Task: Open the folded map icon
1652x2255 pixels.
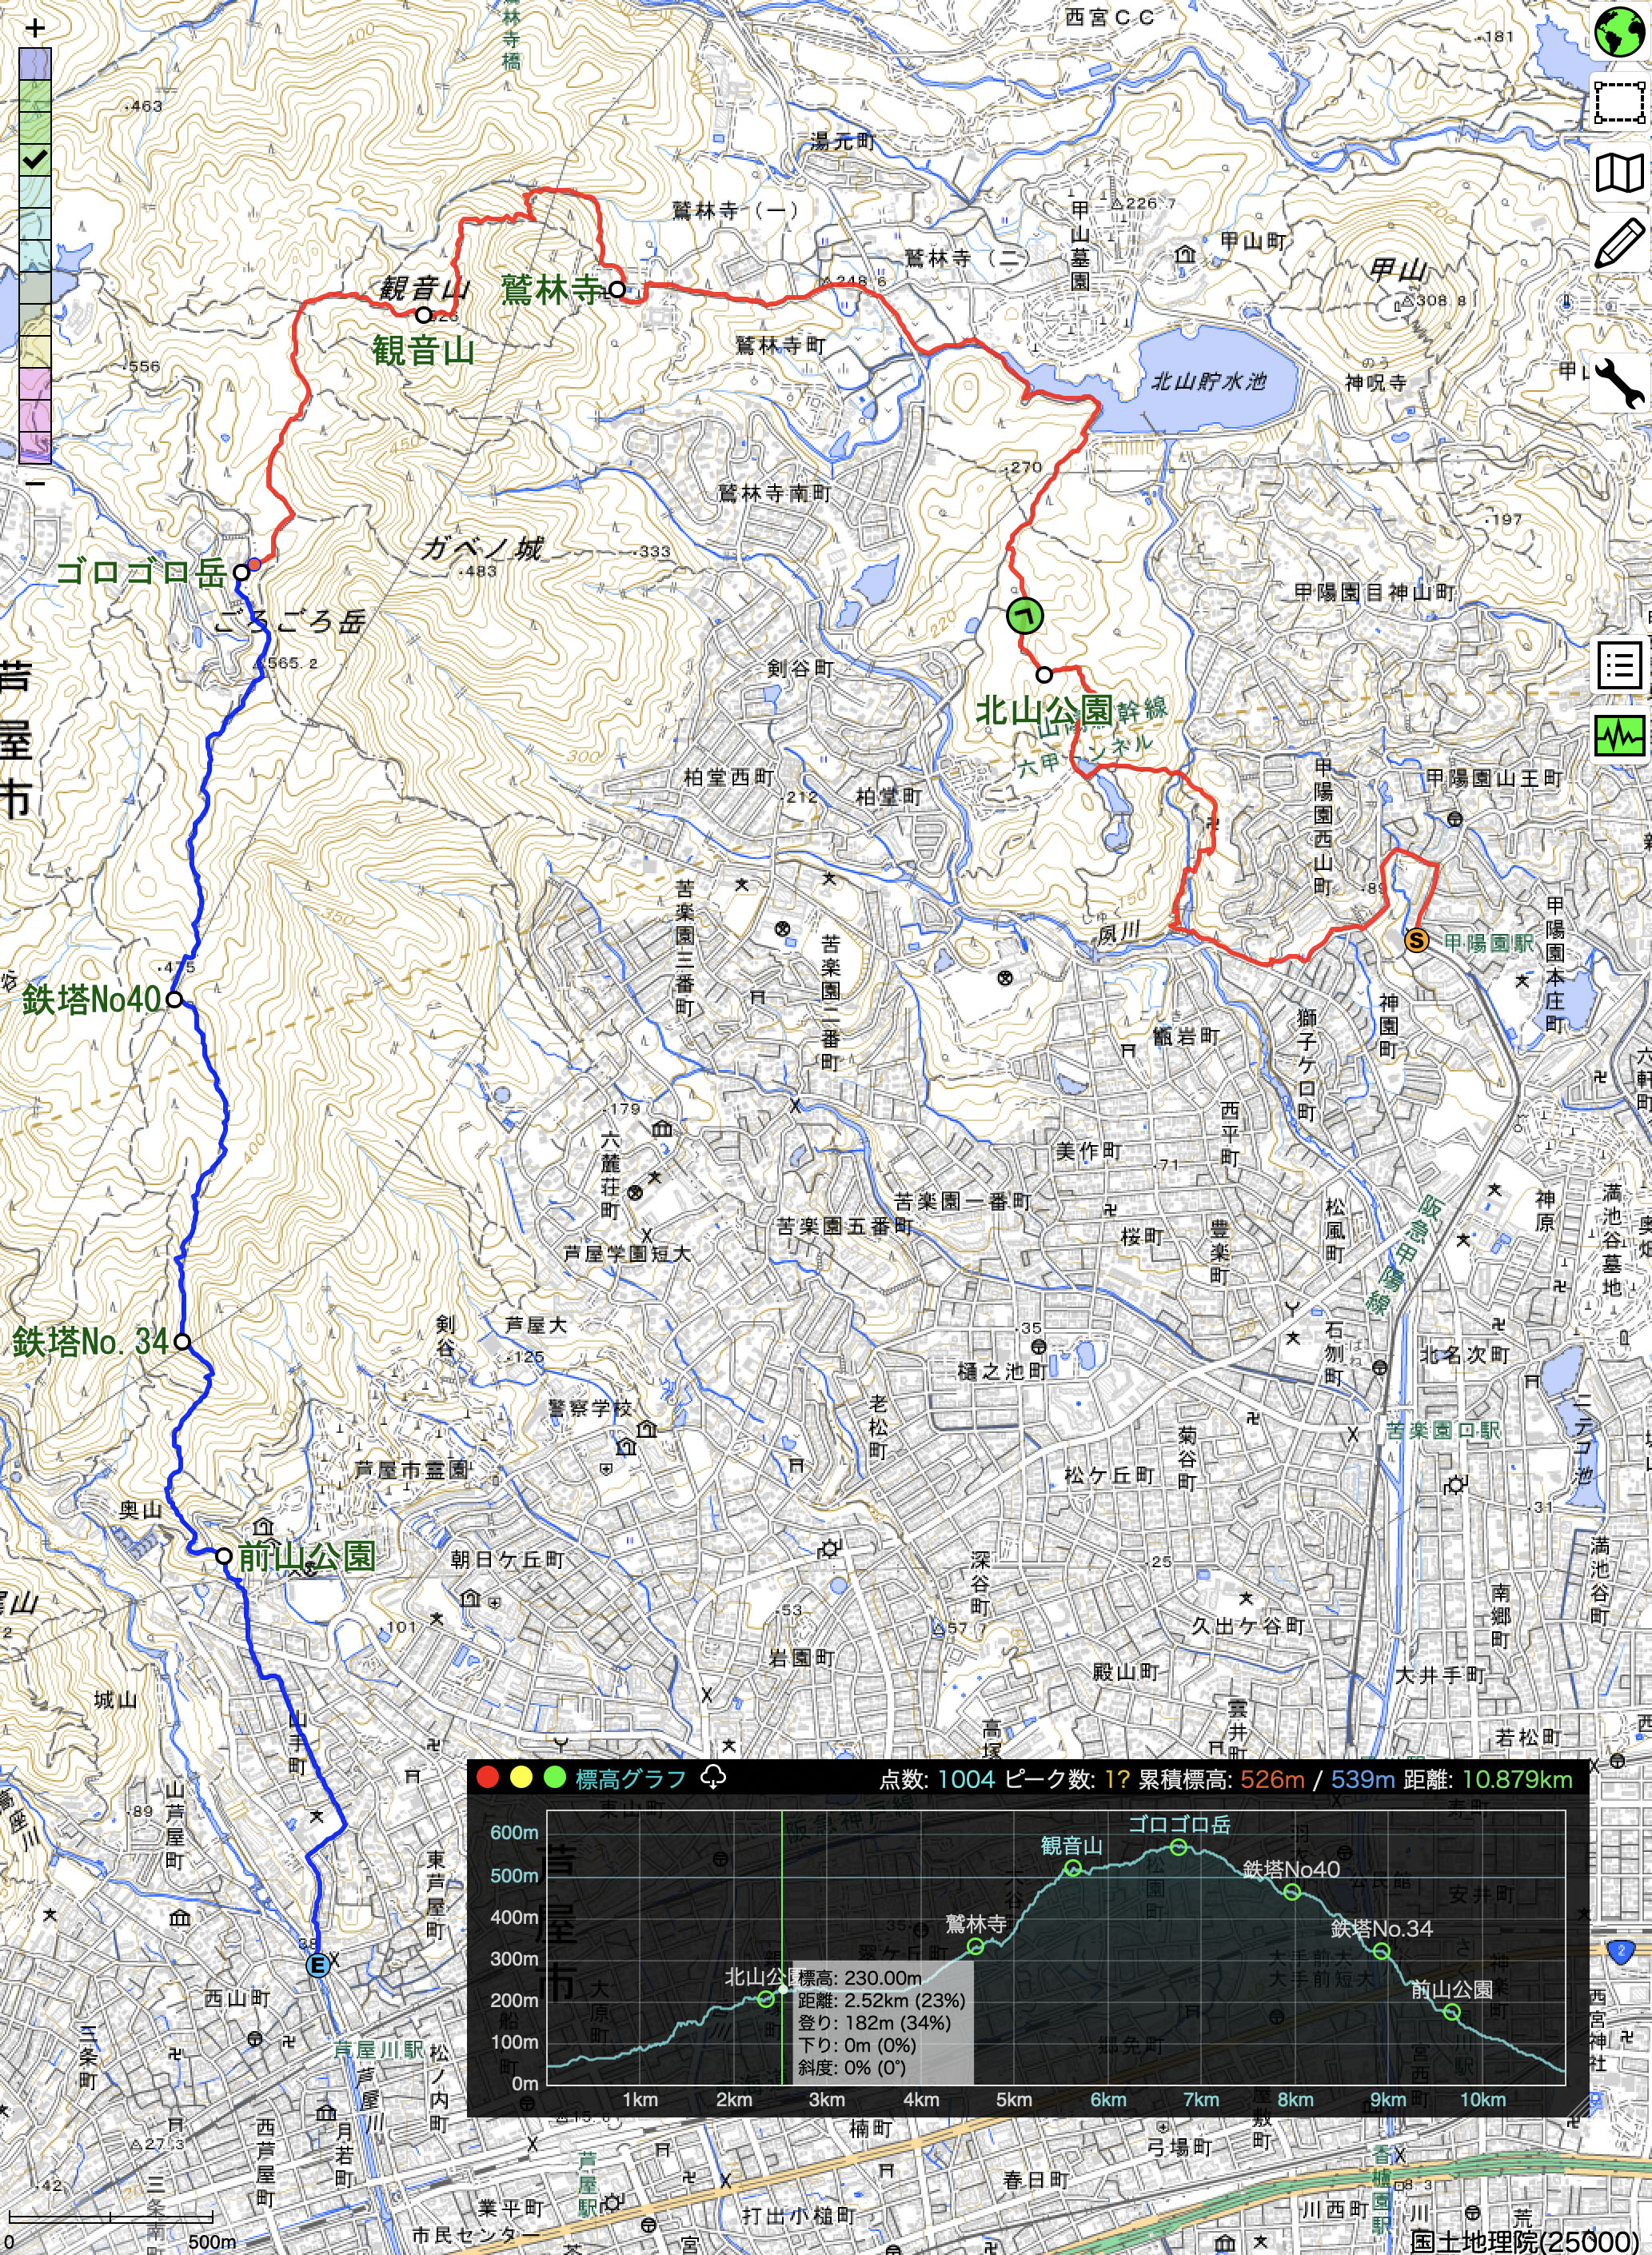Action: (x=1620, y=173)
